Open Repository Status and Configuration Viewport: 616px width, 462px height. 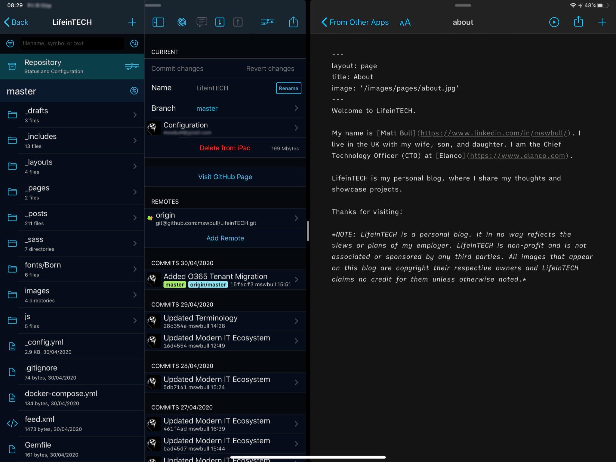click(72, 66)
